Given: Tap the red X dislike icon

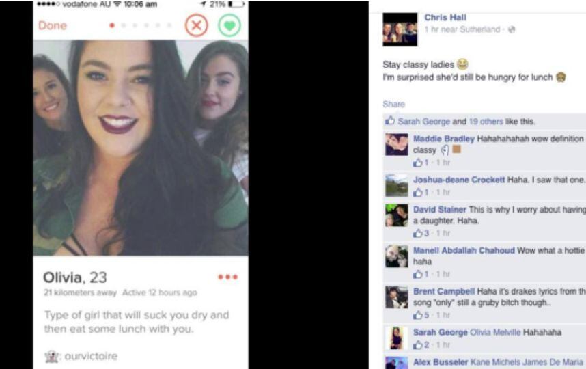Looking at the screenshot, I should [196, 25].
